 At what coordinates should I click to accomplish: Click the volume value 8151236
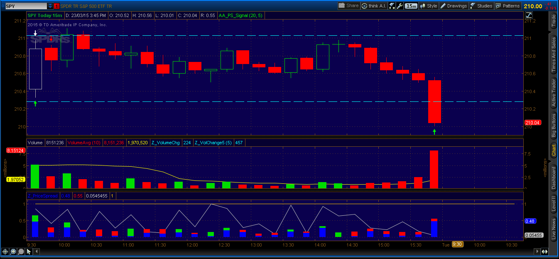(55, 143)
